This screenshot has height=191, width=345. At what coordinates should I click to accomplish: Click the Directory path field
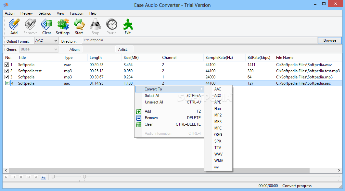[199, 40]
